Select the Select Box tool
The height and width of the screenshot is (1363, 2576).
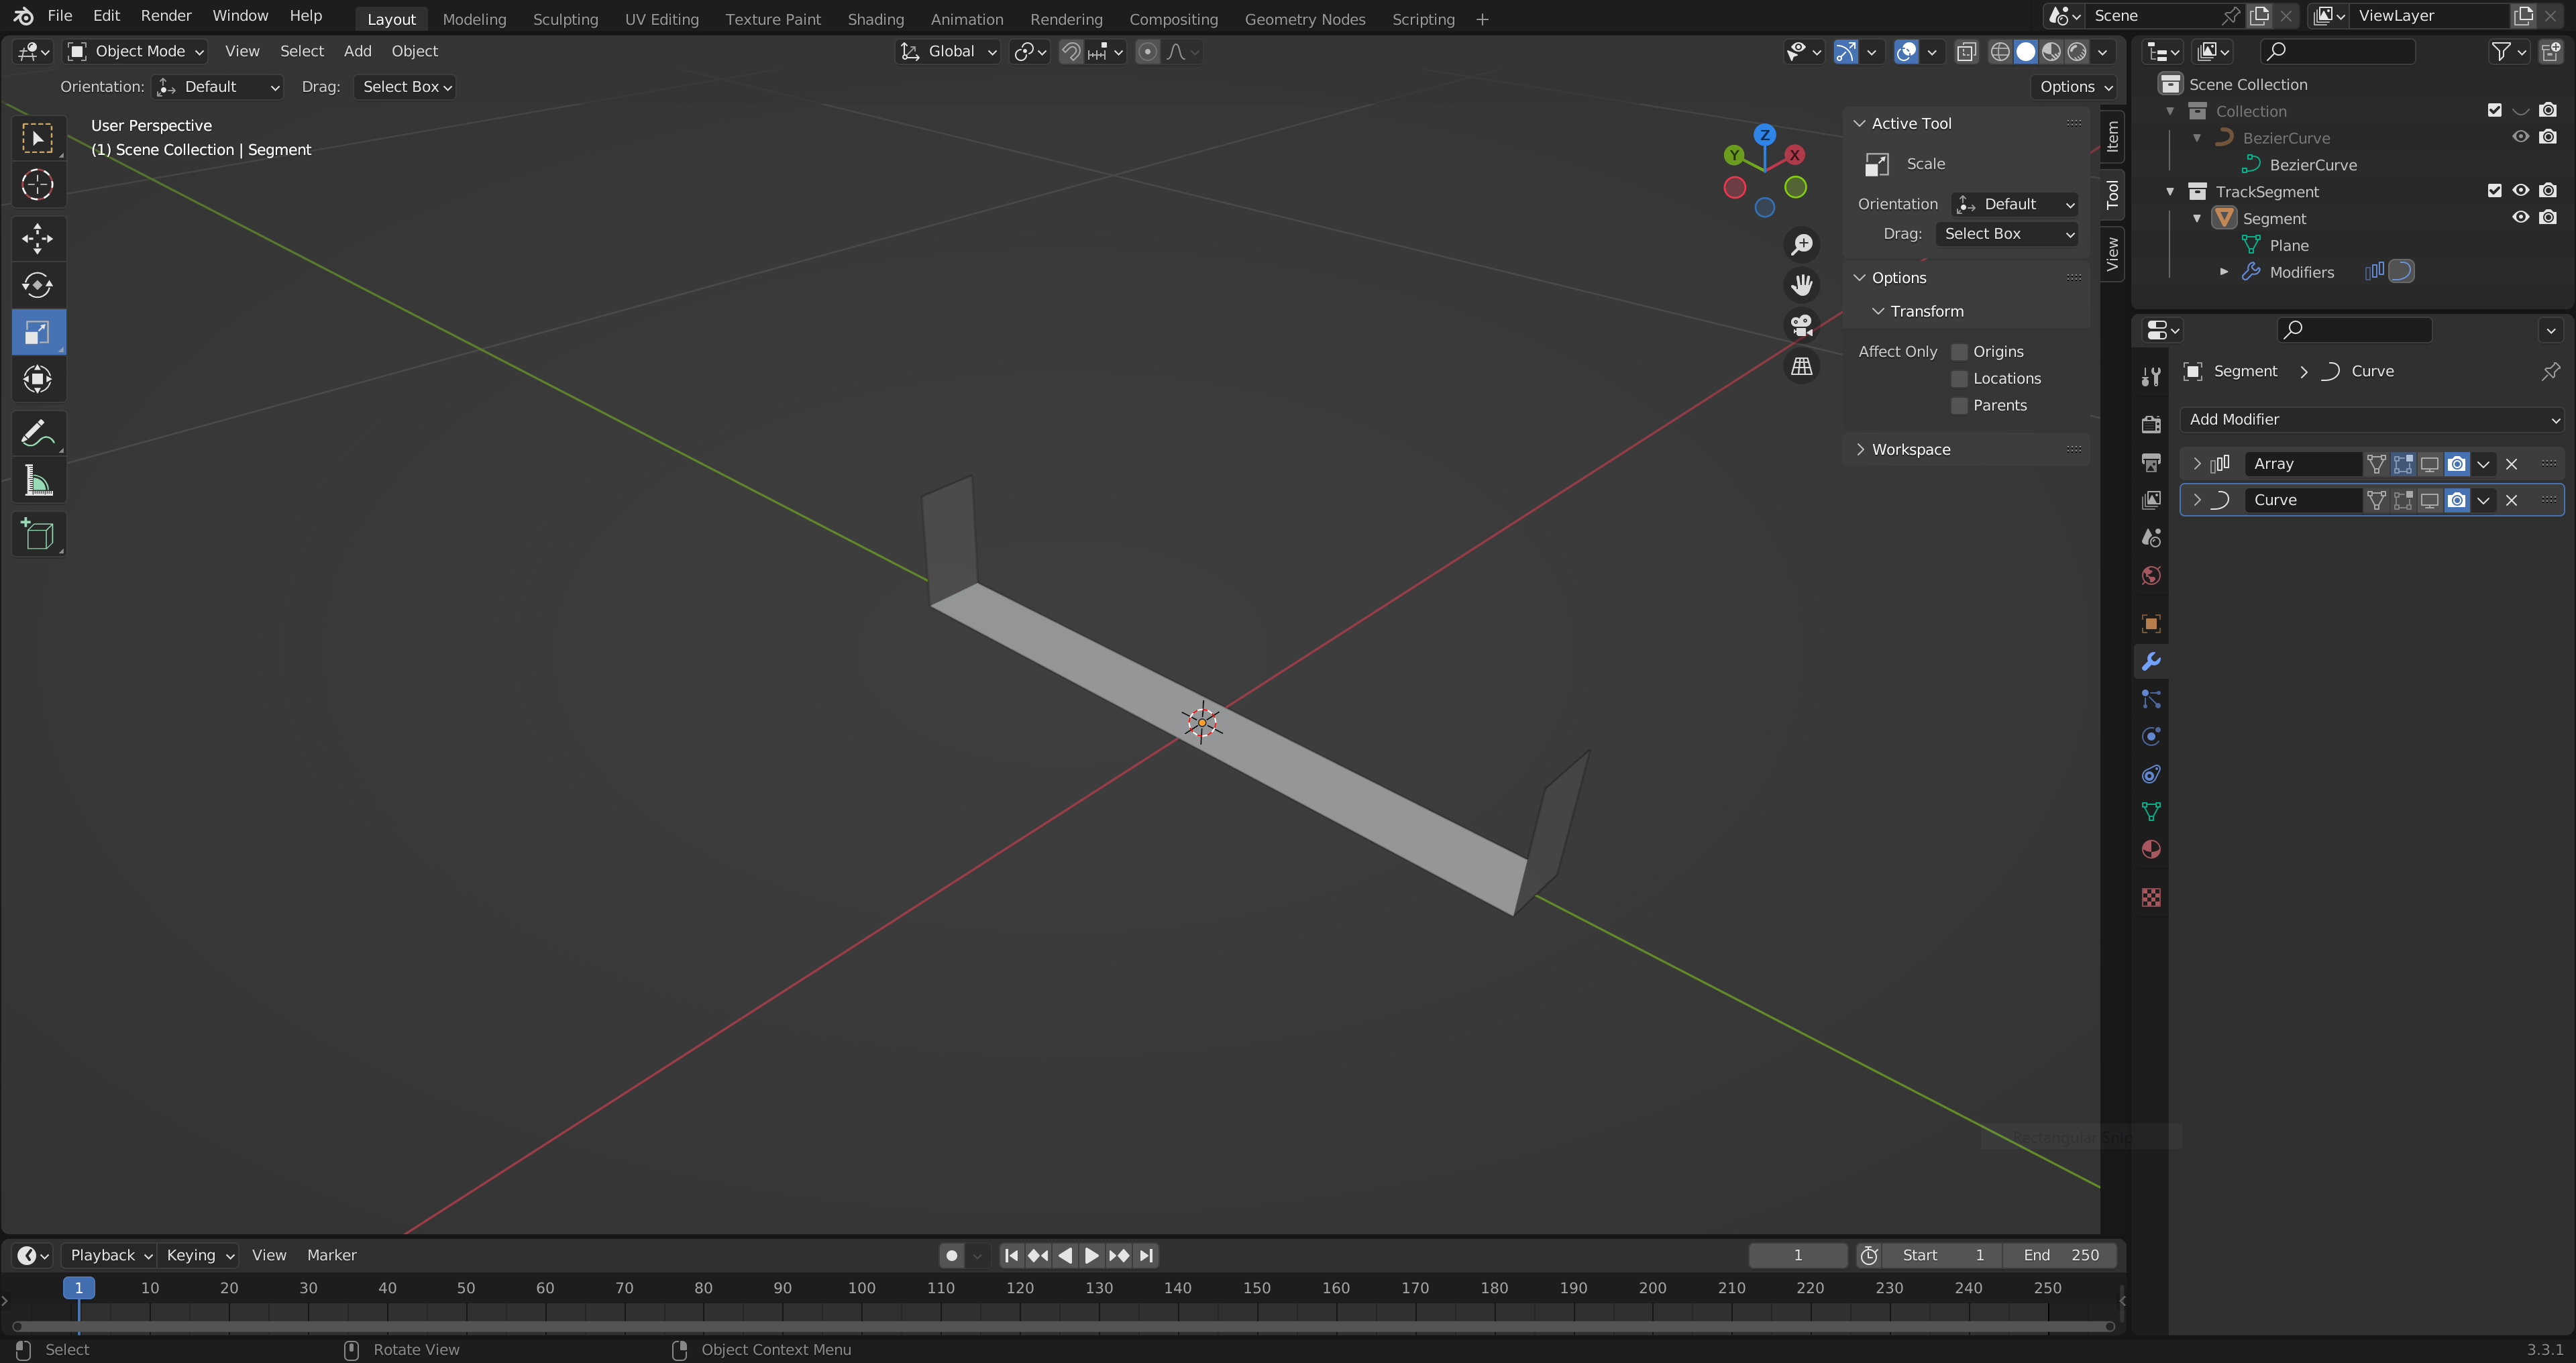(38, 138)
